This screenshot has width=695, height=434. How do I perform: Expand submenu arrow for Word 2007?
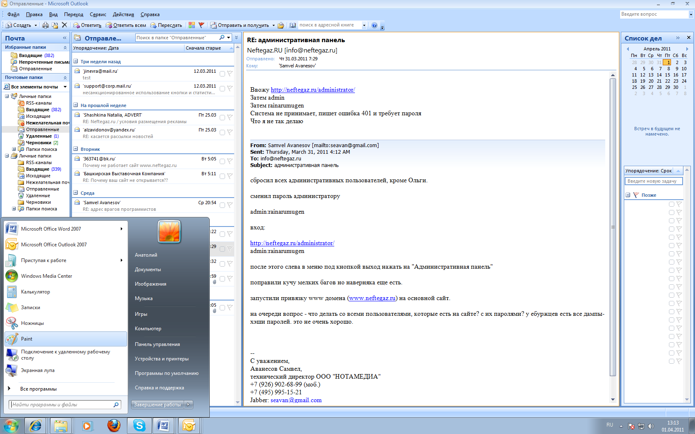coord(122,229)
